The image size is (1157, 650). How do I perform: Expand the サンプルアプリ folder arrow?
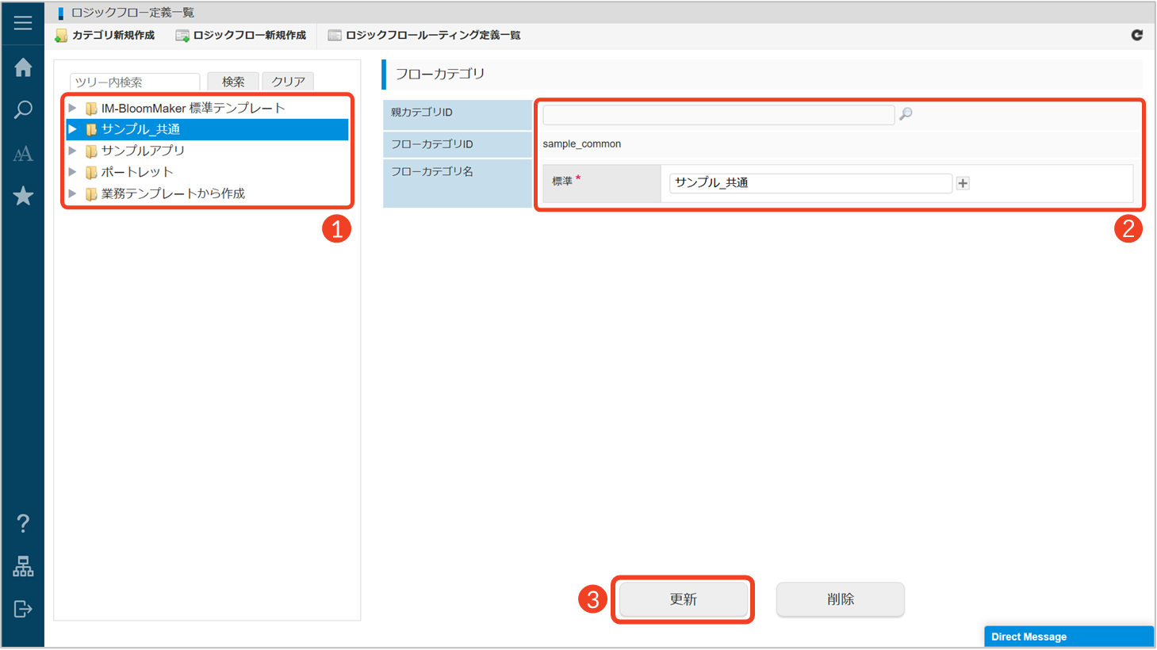pos(72,151)
